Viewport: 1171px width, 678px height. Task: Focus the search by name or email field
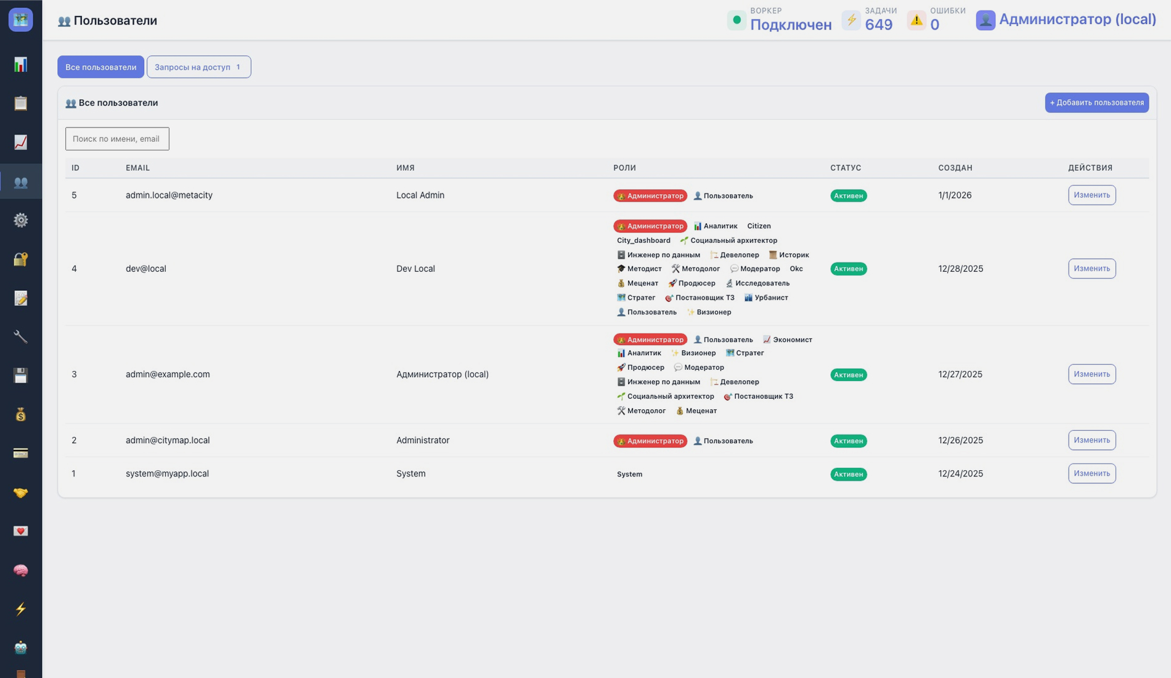(x=117, y=139)
